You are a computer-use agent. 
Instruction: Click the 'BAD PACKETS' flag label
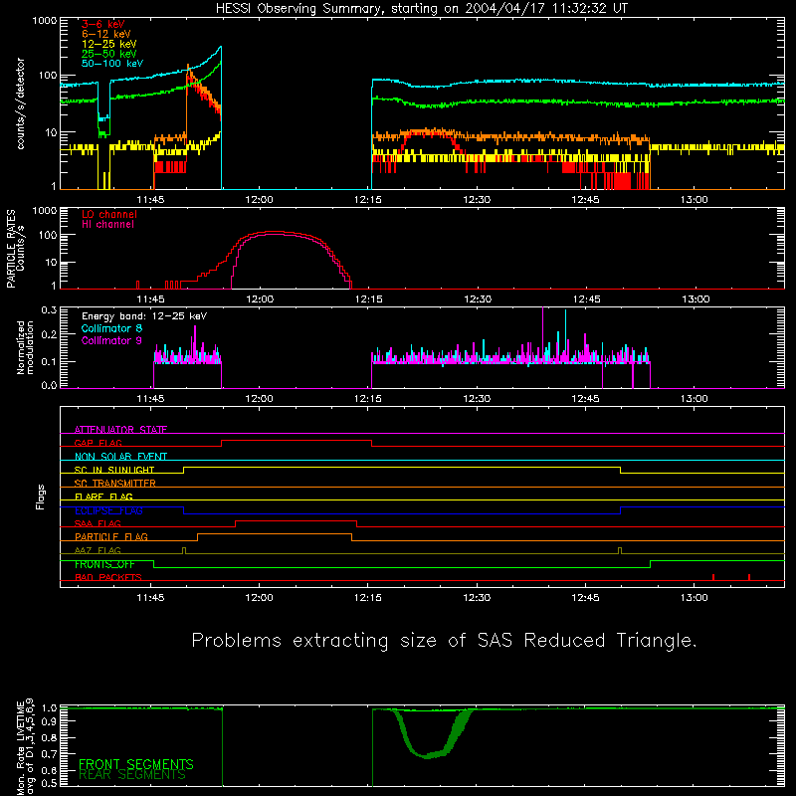tap(108, 577)
